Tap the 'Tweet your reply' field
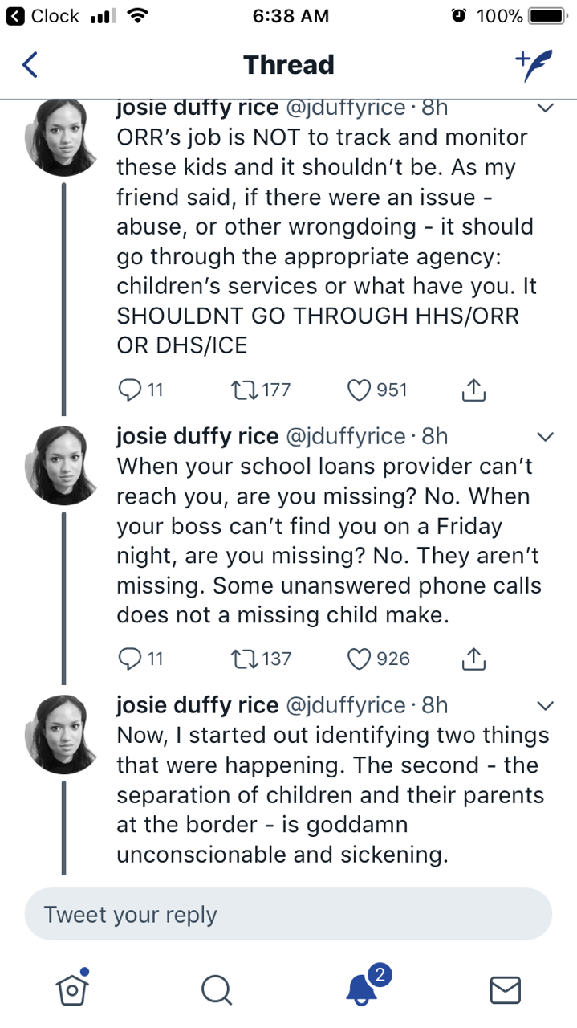577x1028 pixels. [x=288, y=914]
